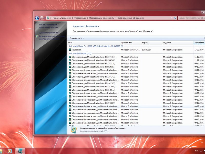Screen dimensions: 205x154
Task: Sort list by Версия column header
Action: point(151,43)
